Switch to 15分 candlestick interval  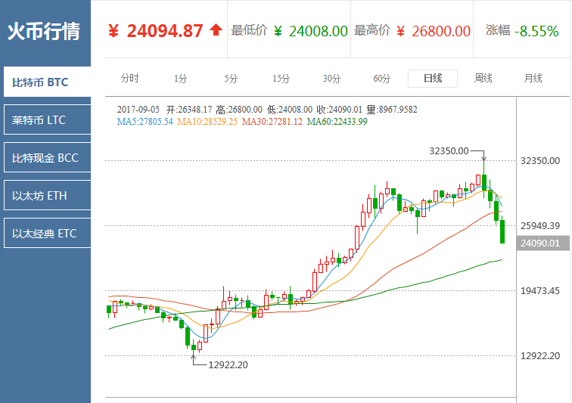tap(281, 79)
